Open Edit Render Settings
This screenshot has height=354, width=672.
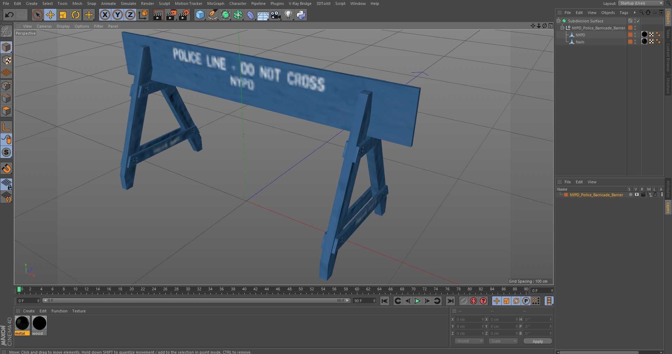(184, 15)
